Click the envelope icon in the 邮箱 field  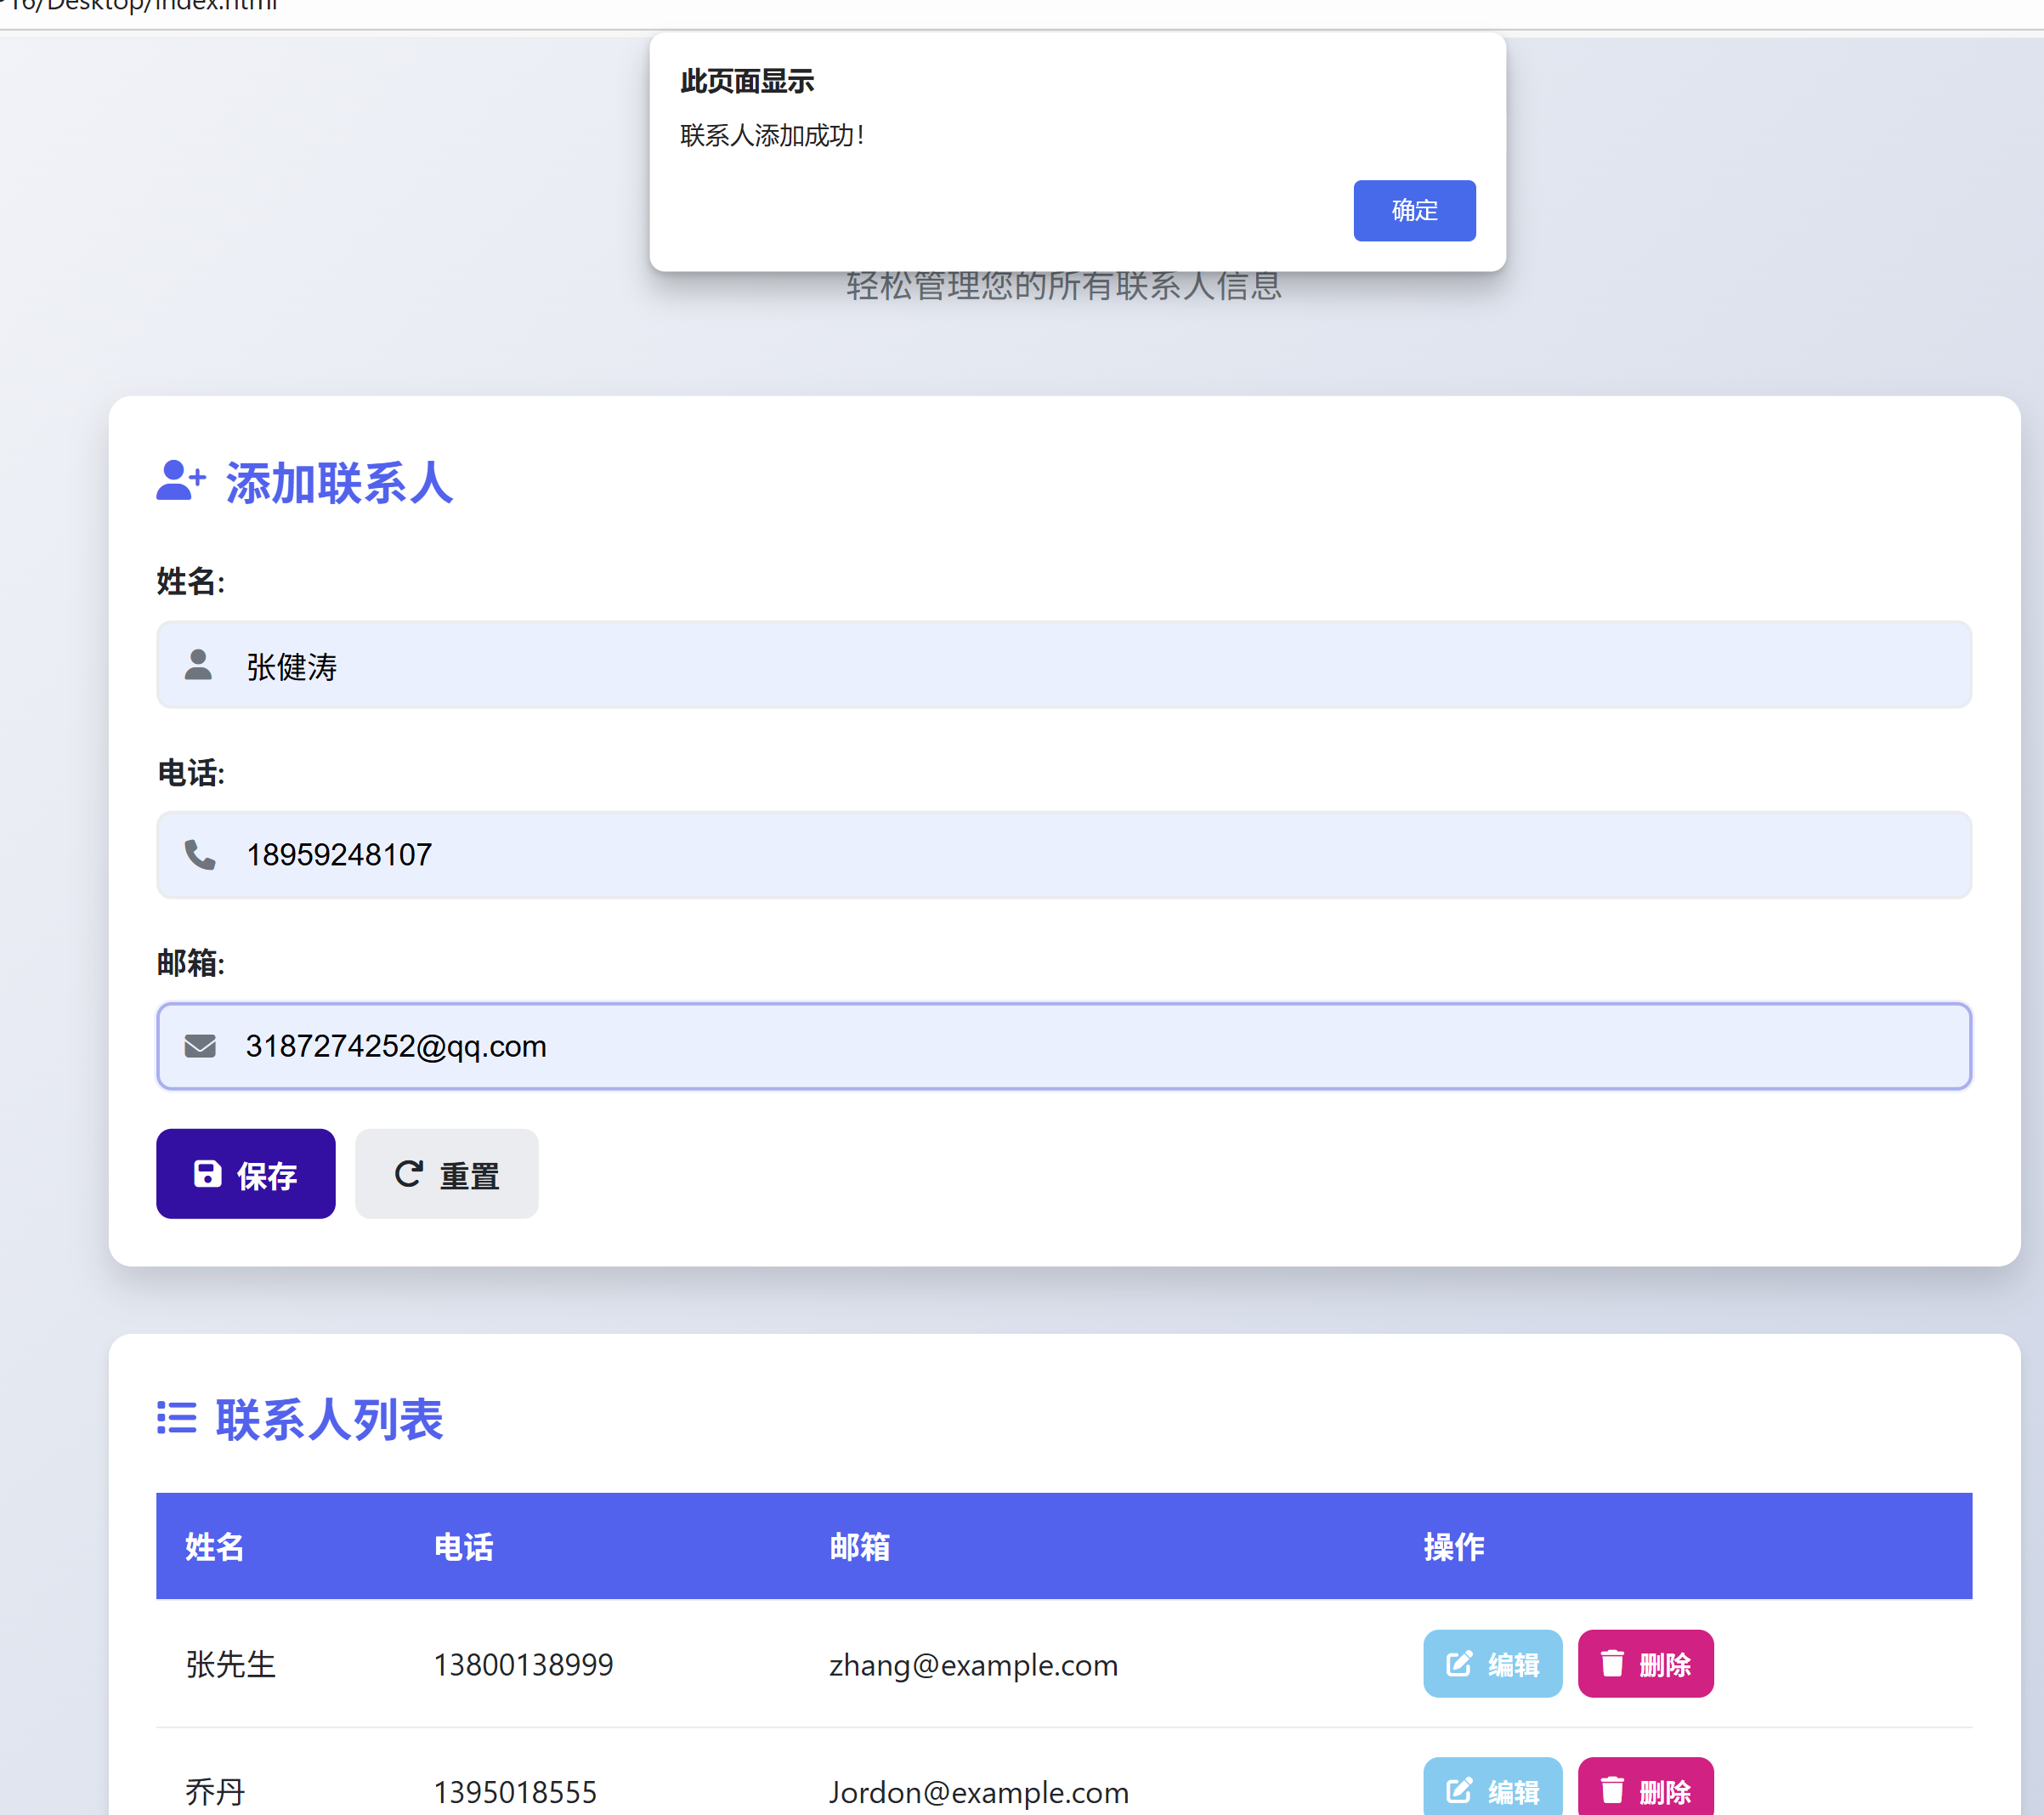pos(200,1046)
